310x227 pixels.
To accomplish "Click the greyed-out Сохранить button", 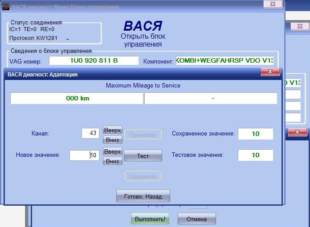I will tap(143, 176).
